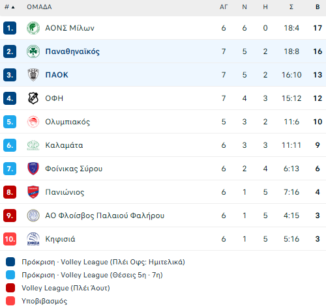Sort by the ΑΓ games column header
326x308 pixels.
[x=224, y=7]
